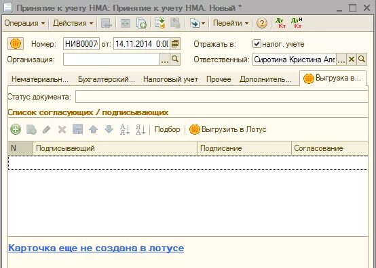The width and height of the screenshot is (376, 268).
Task: Maximize the Принятие к учету НМА window
Action: coord(352,8)
